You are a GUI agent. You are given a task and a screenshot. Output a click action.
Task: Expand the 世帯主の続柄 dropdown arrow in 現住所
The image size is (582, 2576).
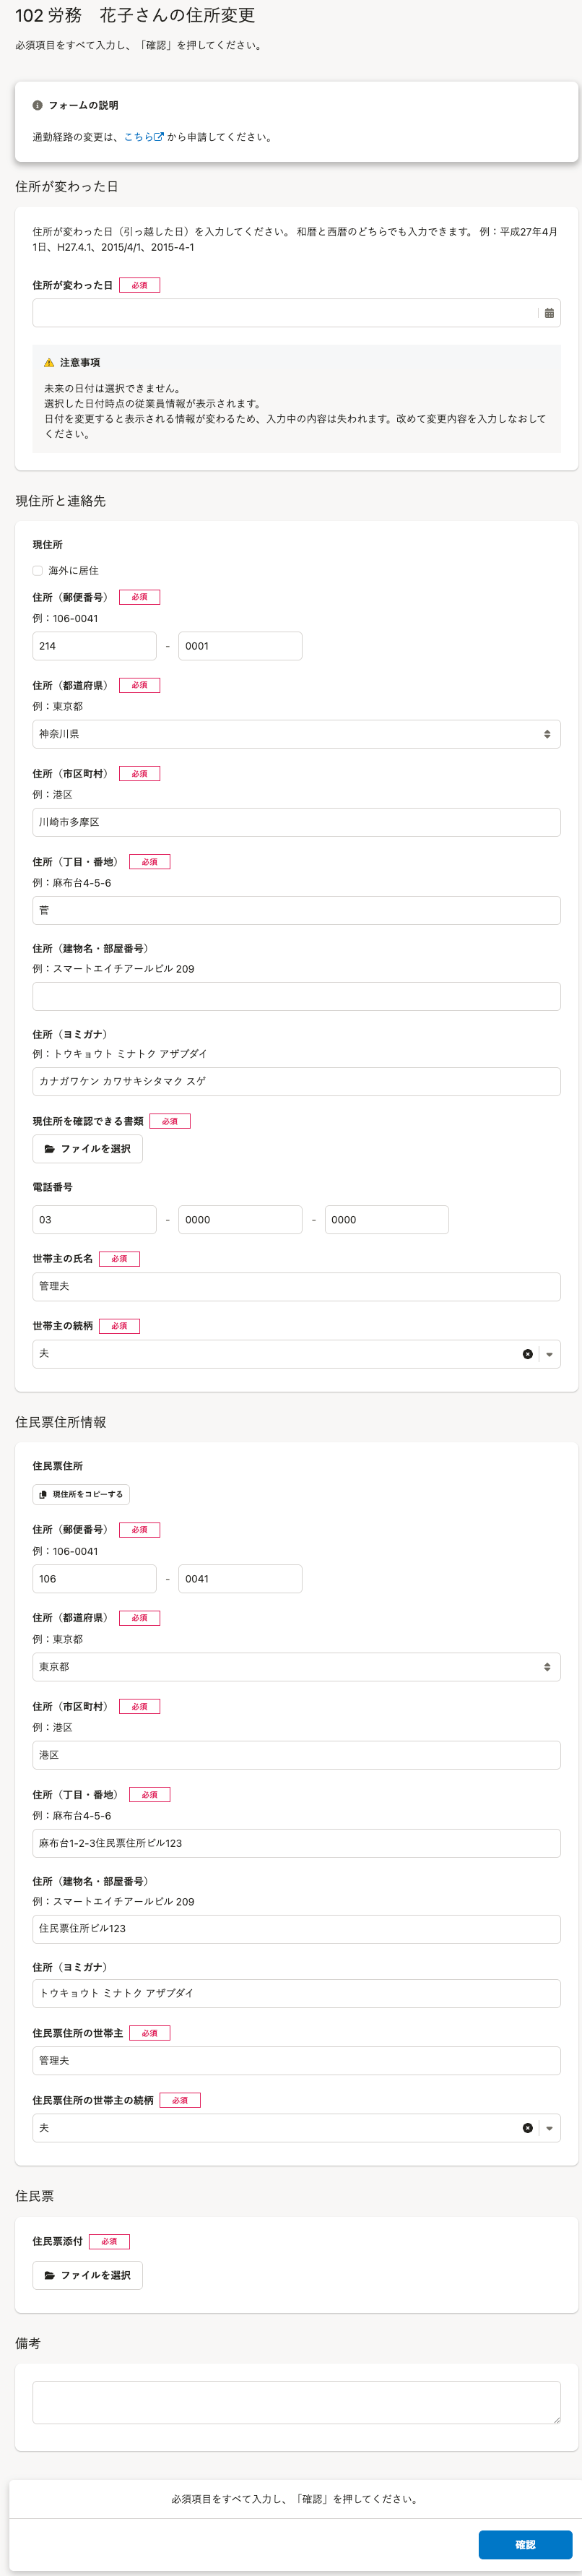[549, 1354]
